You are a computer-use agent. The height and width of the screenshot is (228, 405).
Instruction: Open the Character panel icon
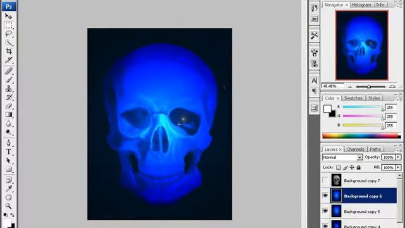point(315,80)
